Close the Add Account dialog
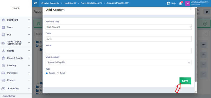Viewport: 211px width, 98px height. [191, 9]
